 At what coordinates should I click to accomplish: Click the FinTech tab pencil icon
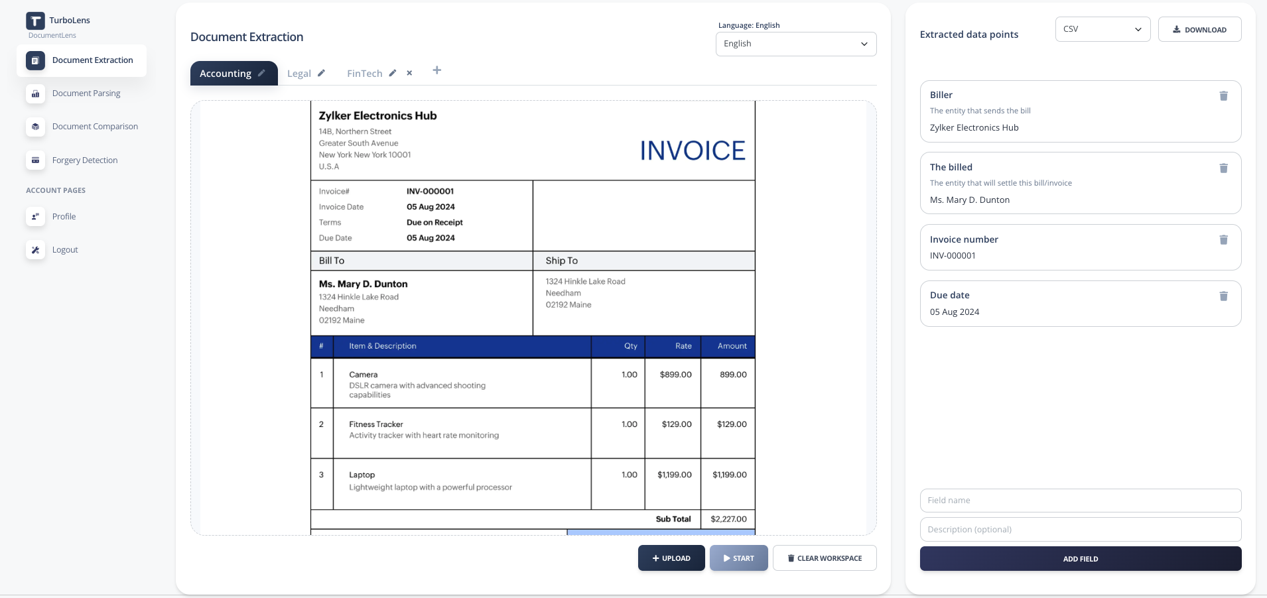coord(393,74)
